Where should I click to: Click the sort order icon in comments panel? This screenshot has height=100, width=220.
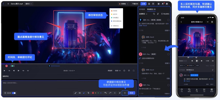[158, 14]
